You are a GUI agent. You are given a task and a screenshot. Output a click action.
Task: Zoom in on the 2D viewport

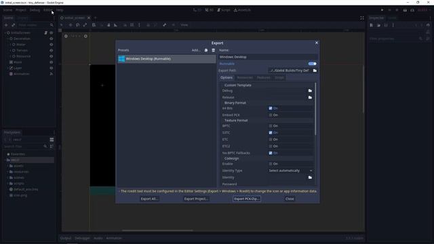[x=85, y=36]
